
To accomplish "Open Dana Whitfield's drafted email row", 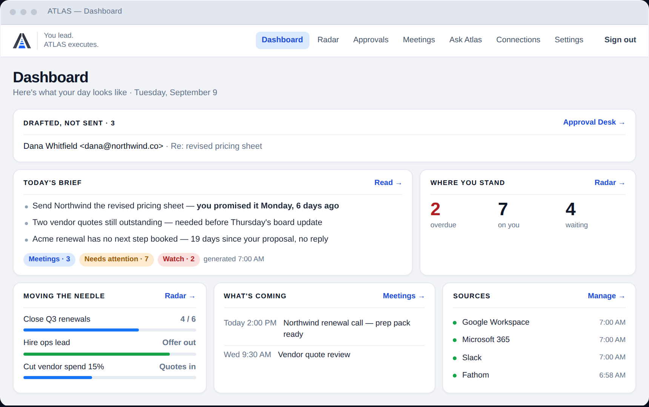I will 324,146.
